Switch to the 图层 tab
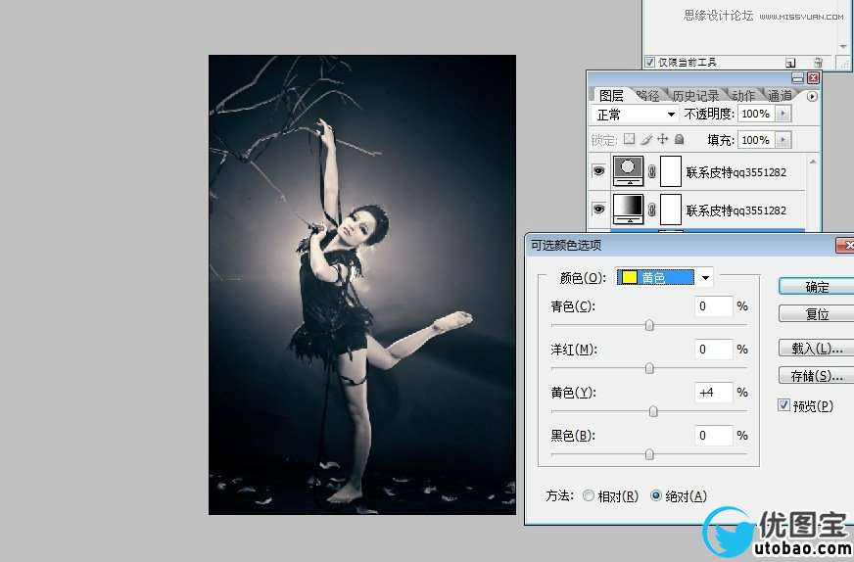This screenshot has height=562, width=854. 611,96
